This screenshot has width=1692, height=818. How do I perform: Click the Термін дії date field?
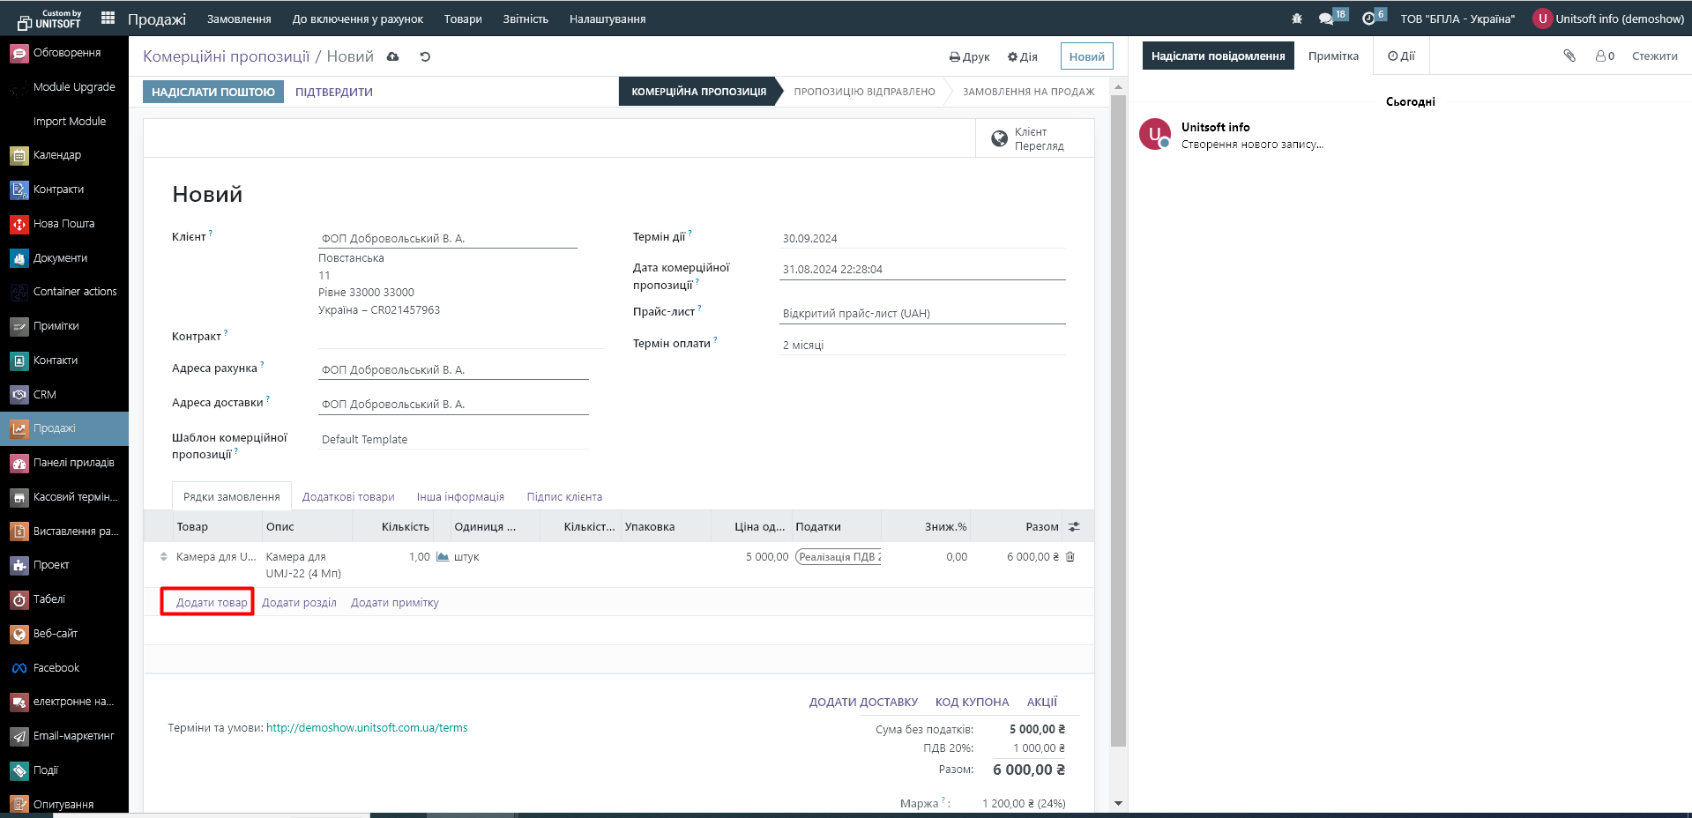pos(921,238)
